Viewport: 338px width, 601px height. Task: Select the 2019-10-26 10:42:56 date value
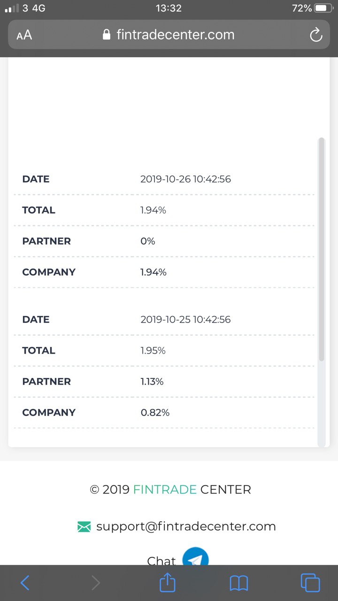tap(185, 179)
